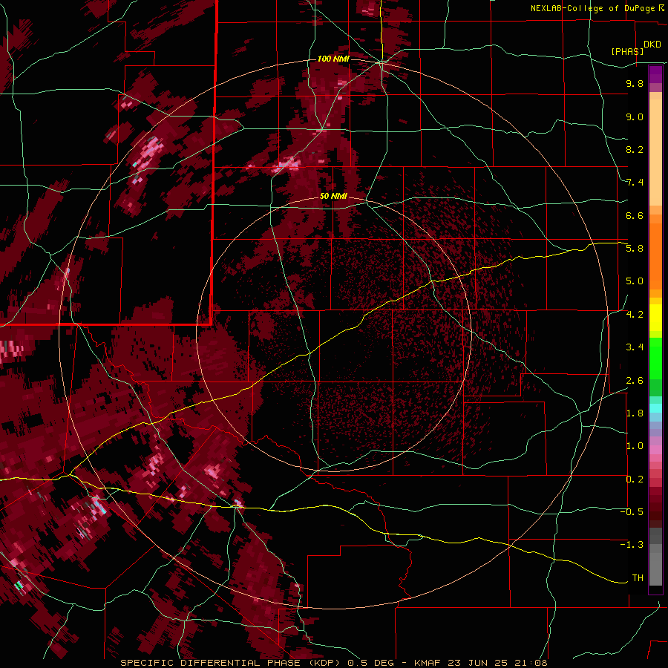Select the 100 NMI range ring label
668x668 pixels.
pos(333,59)
